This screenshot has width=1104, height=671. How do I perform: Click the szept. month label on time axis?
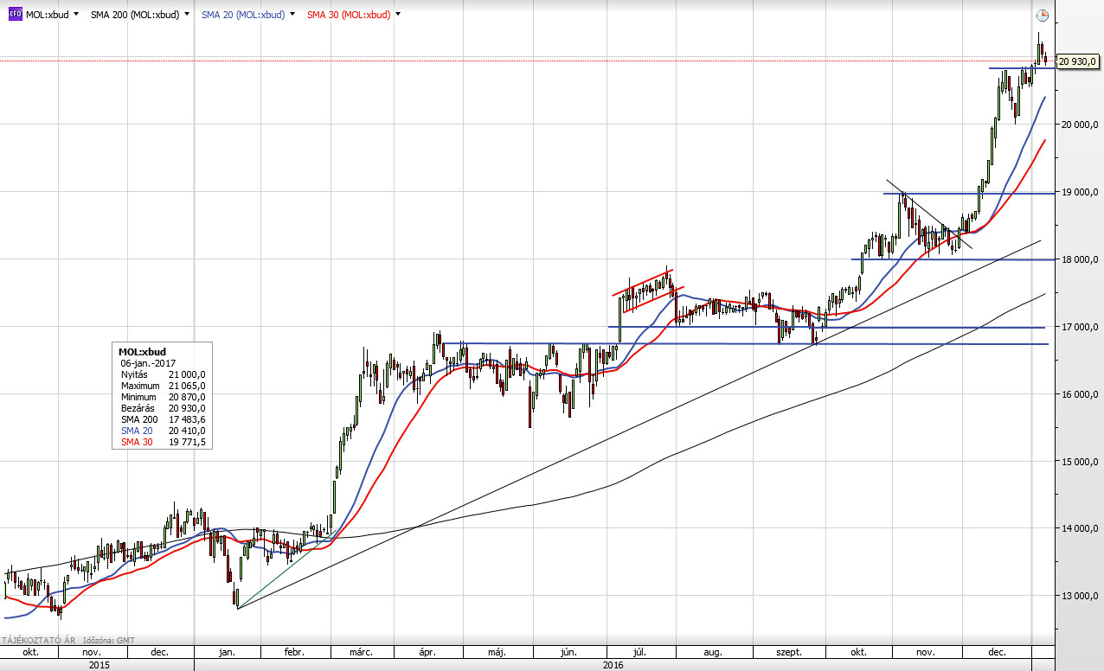tap(788, 652)
